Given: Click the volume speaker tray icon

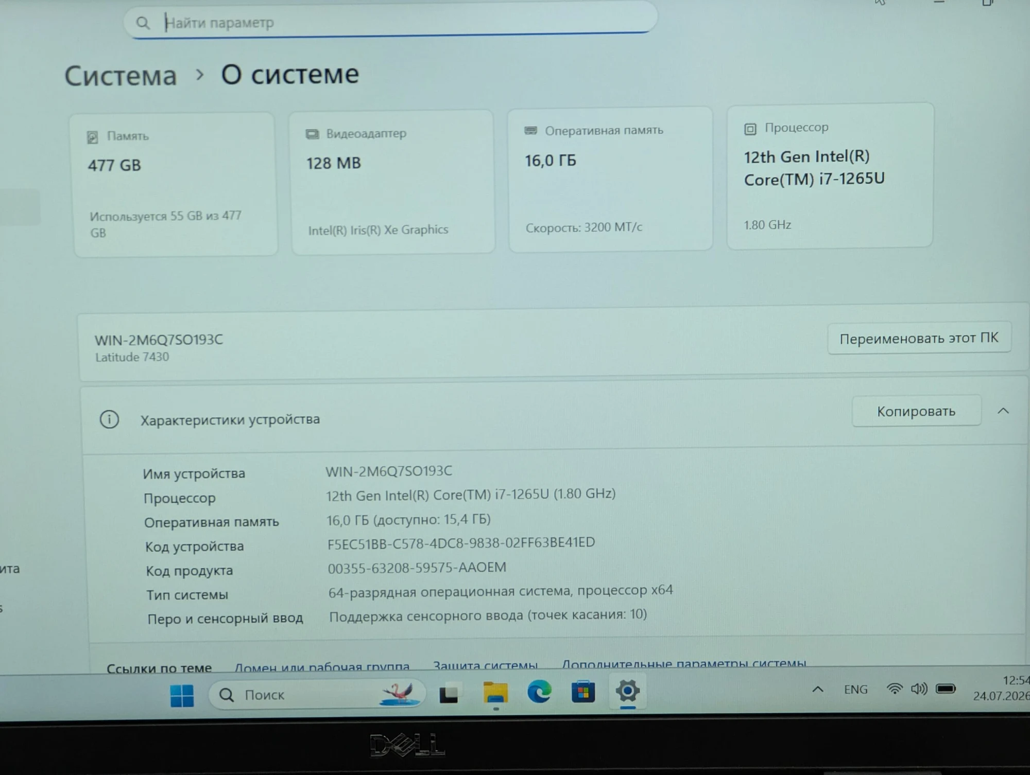Looking at the screenshot, I should click(919, 689).
